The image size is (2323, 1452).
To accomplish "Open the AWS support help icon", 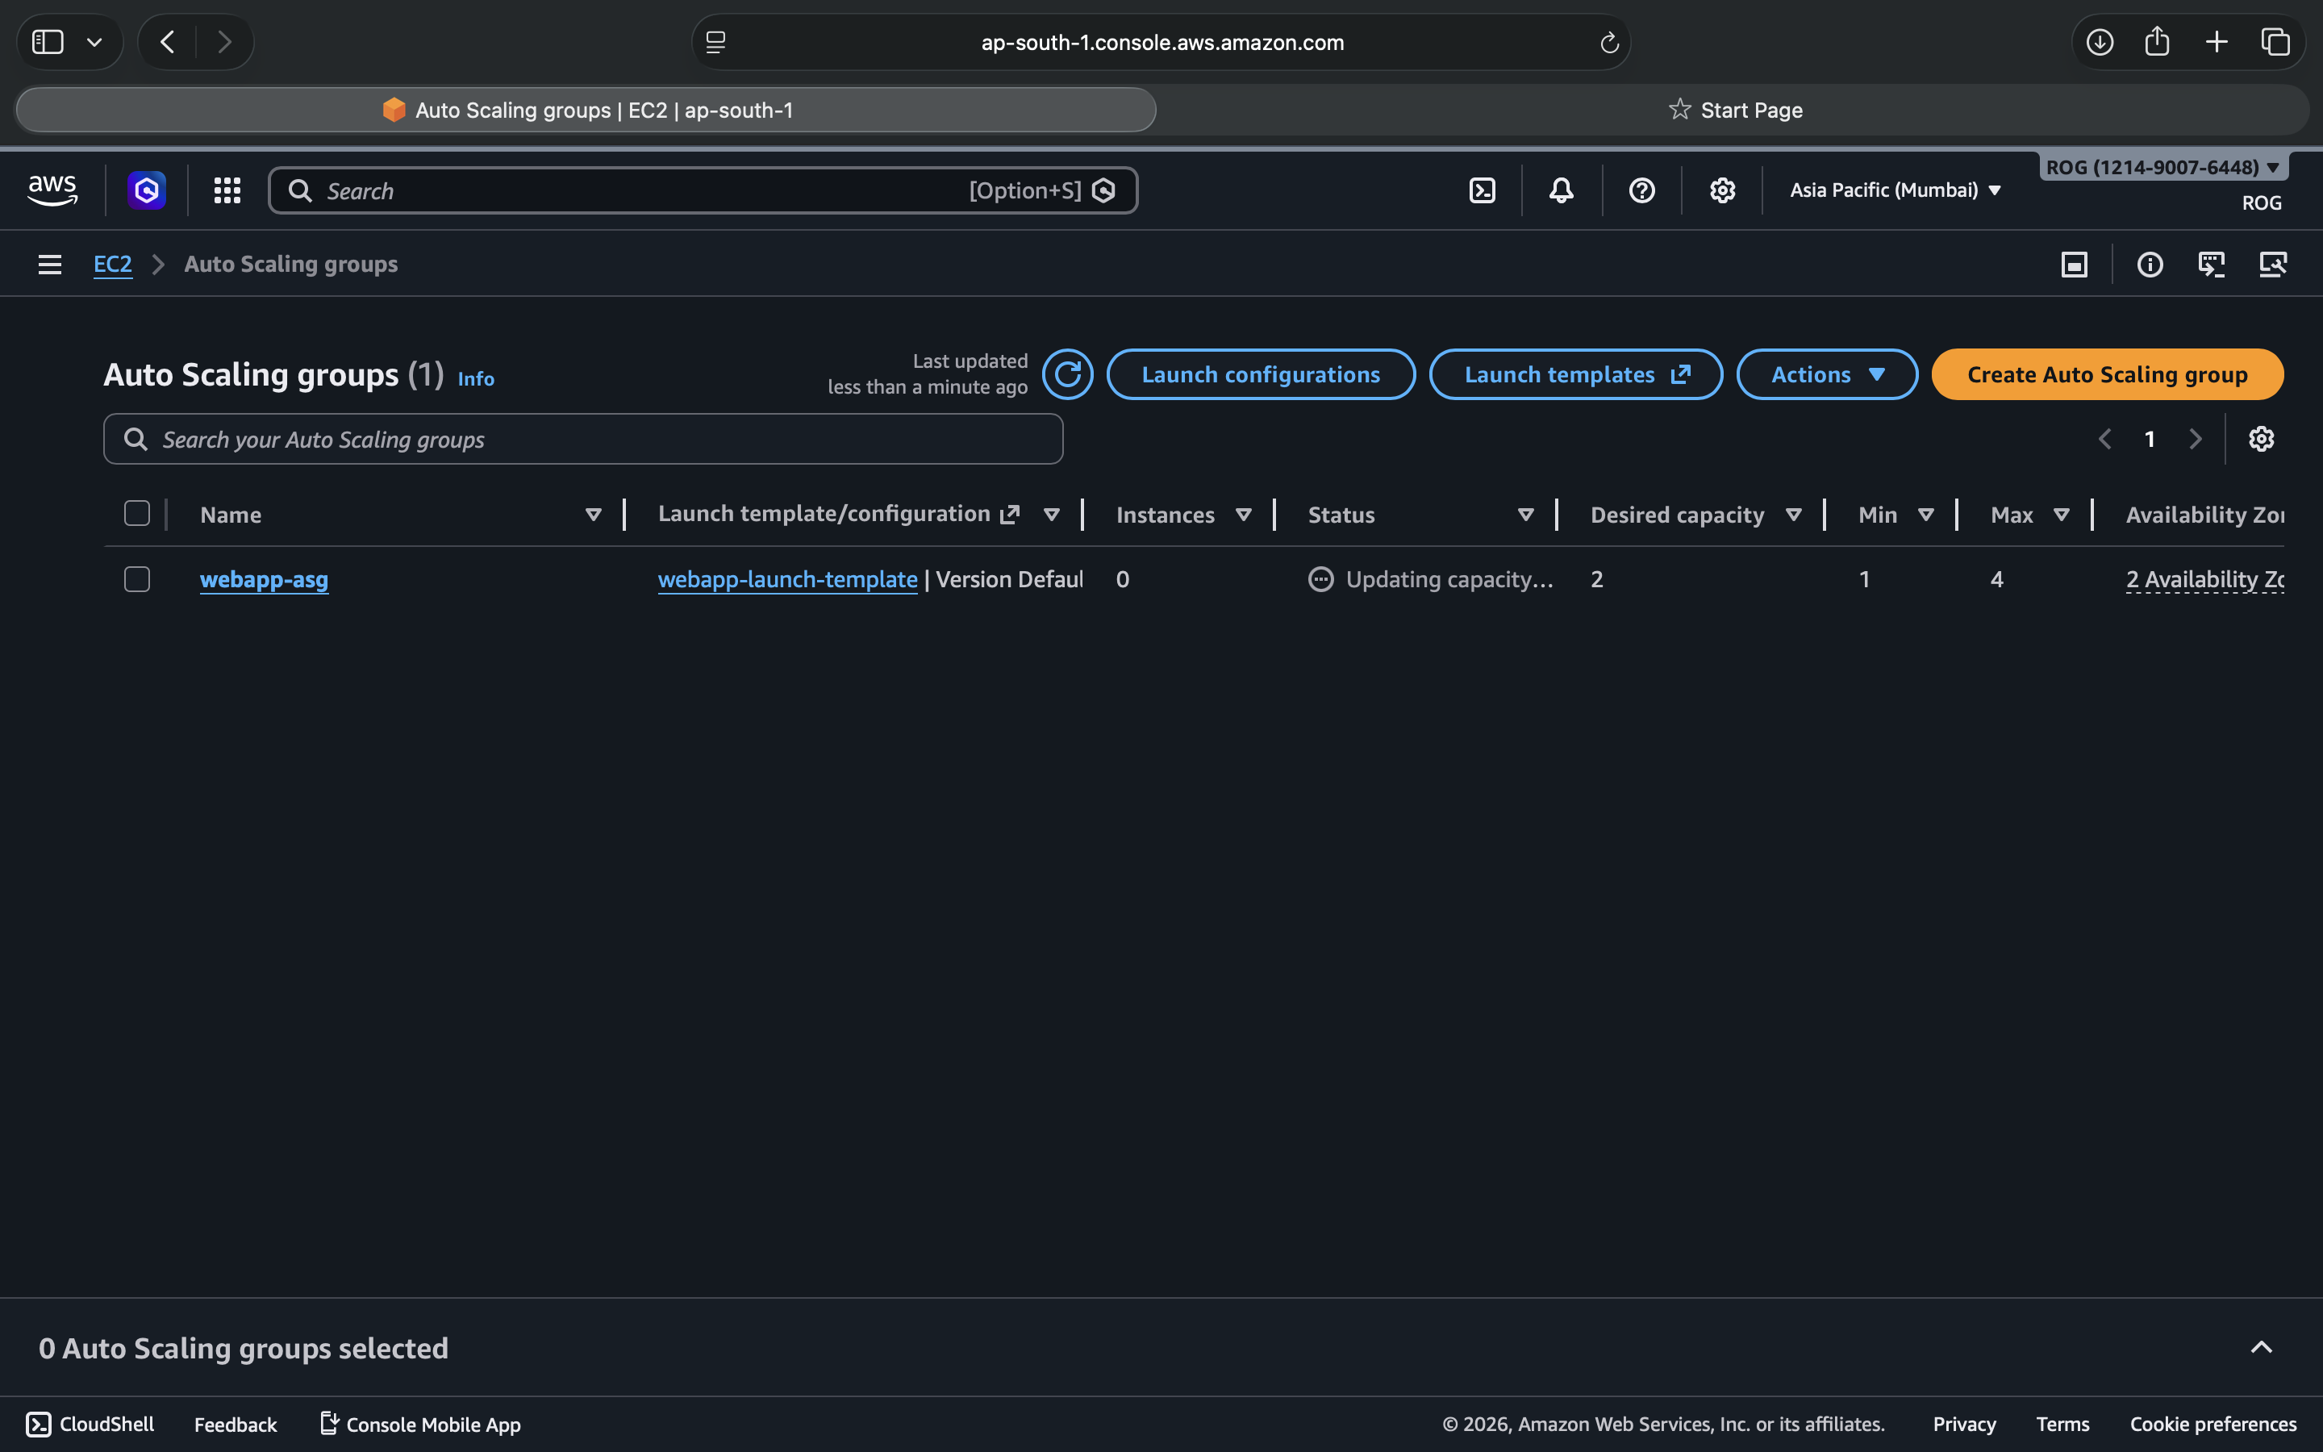I will [1641, 190].
